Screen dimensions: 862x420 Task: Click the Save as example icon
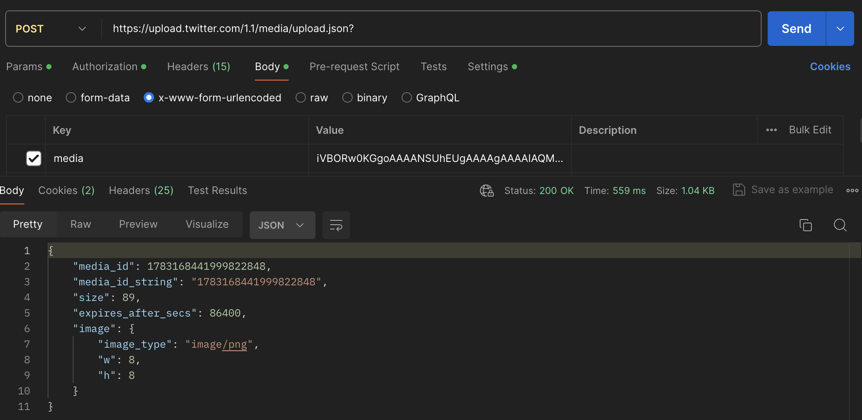pos(739,190)
